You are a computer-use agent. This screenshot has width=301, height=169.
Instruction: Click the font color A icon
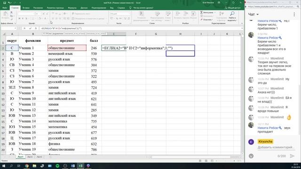(x=45, y=18)
